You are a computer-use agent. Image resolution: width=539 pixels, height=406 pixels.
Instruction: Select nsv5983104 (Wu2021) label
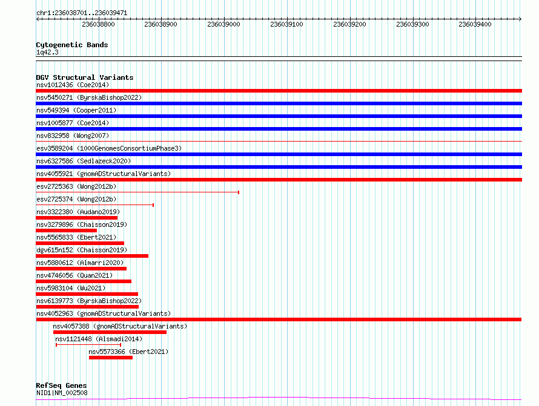[71, 288]
